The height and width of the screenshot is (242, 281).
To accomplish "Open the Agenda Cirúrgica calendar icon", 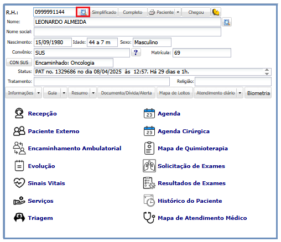I will pyautogui.click(x=149, y=131).
